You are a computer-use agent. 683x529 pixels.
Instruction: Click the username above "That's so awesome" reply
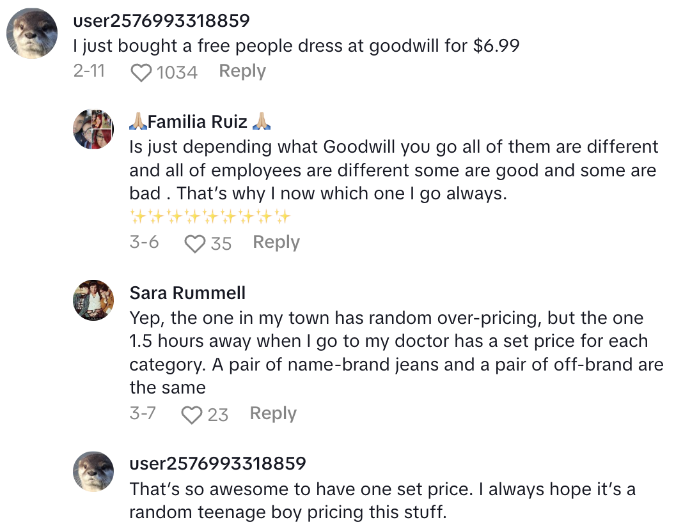click(x=217, y=463)
